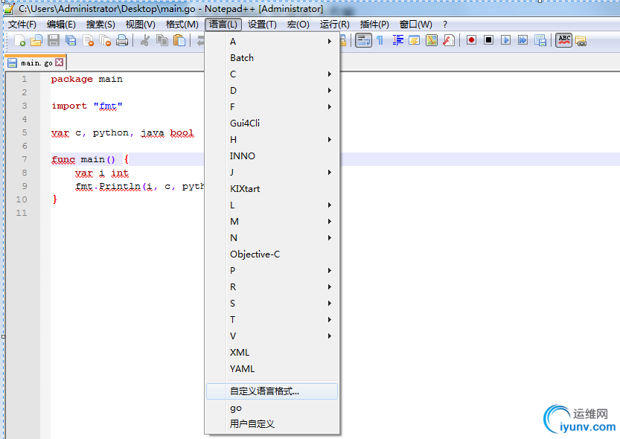
Task: Expand the H language submenu
Action: click(x=272, y=139)
